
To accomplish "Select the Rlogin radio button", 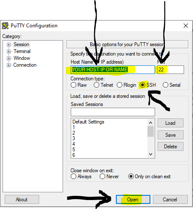I will 119,85.
